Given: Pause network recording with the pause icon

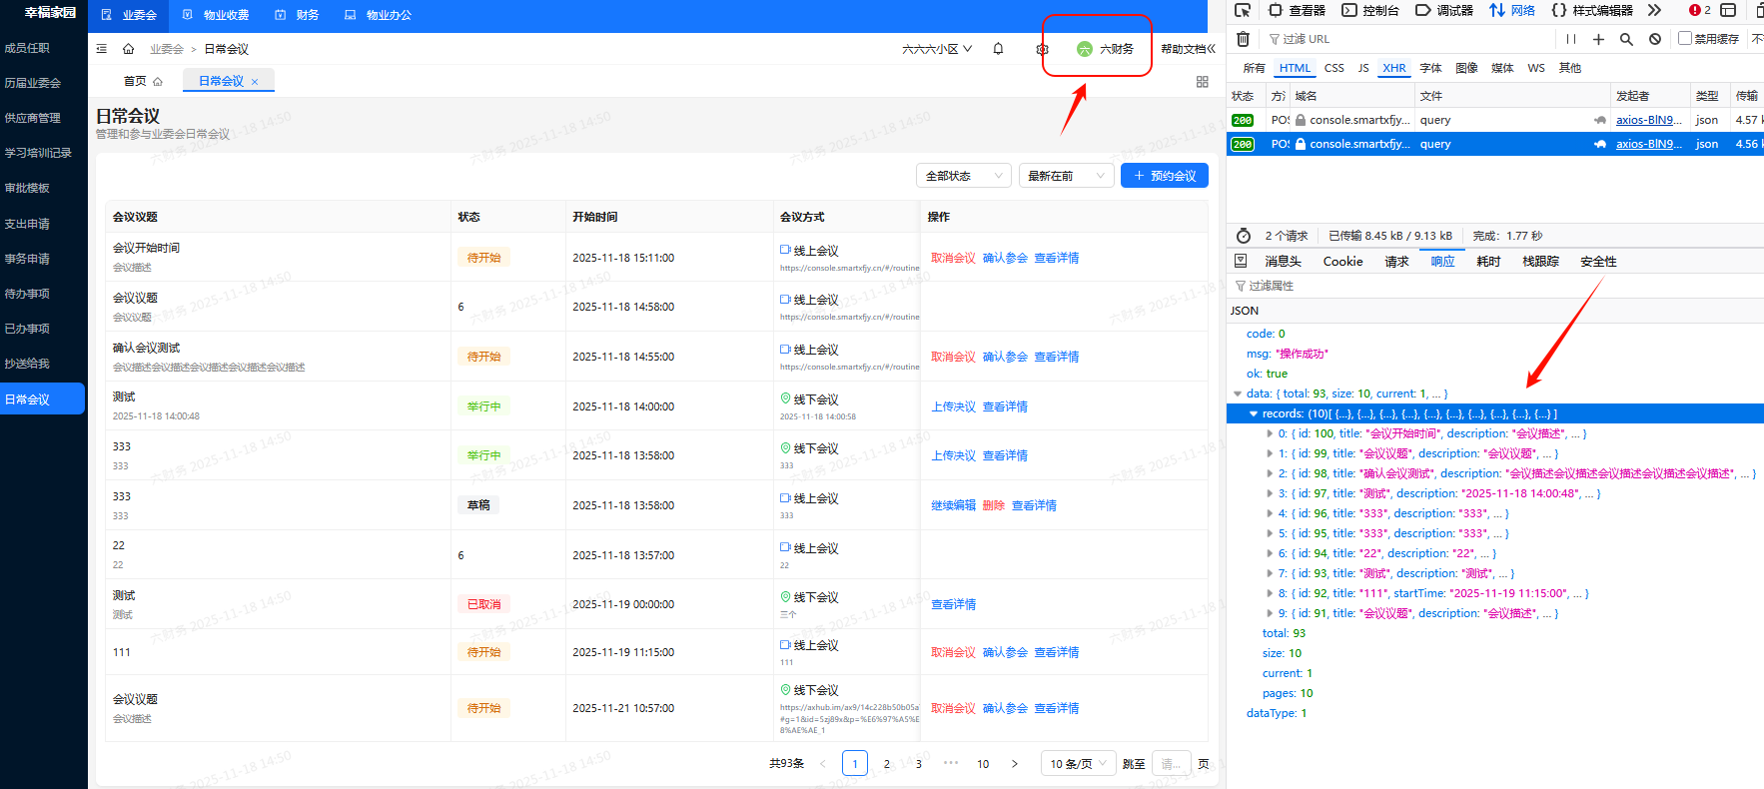Looking at the screenshot, I should coord(1571,39).
